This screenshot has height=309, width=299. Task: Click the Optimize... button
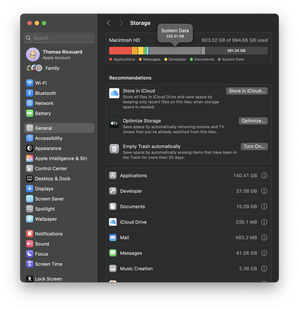coord(253,121)
